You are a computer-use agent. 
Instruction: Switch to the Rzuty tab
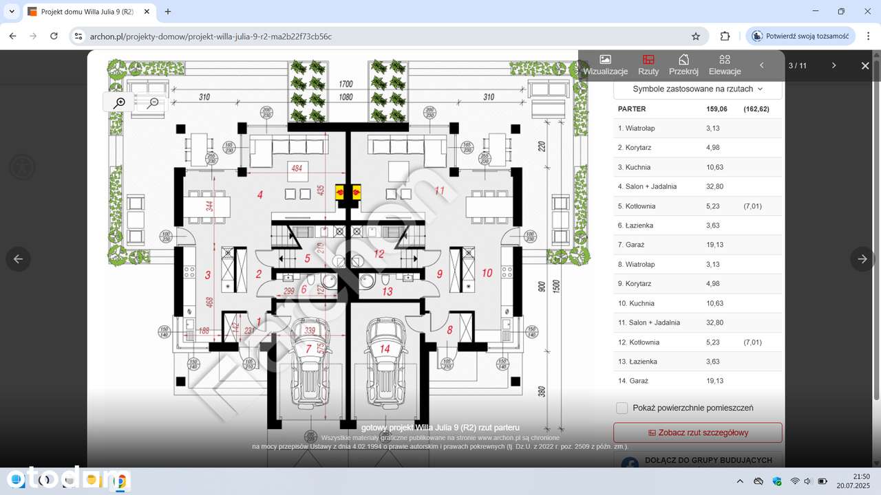[648, 65]
